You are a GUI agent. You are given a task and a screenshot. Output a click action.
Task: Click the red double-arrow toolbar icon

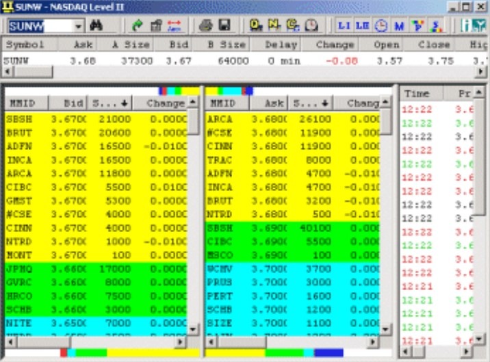pos(174,25)
